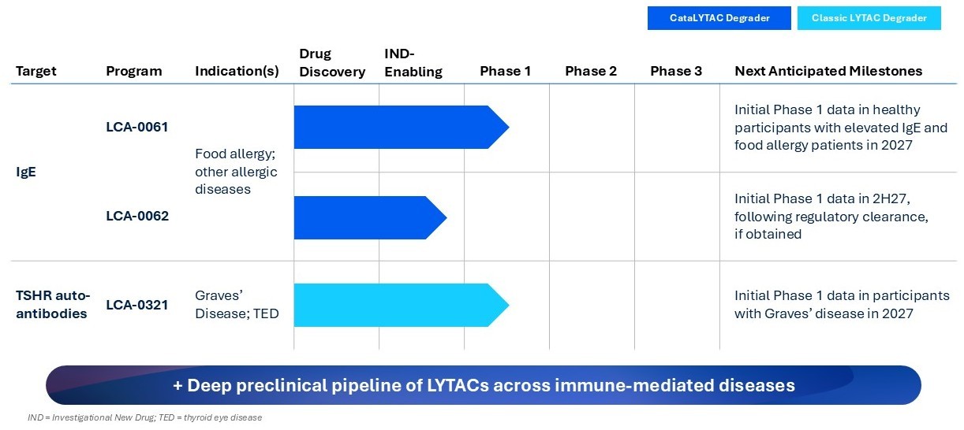Click the Phase 2 column header
964x430 pixels.
[591, 71]
